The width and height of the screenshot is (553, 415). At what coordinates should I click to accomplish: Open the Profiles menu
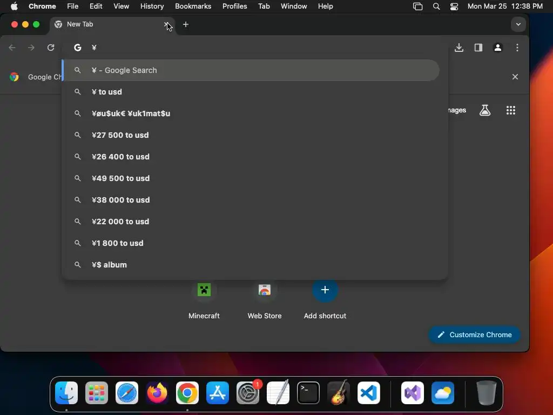pyautogui.click(x=234, y=6)
